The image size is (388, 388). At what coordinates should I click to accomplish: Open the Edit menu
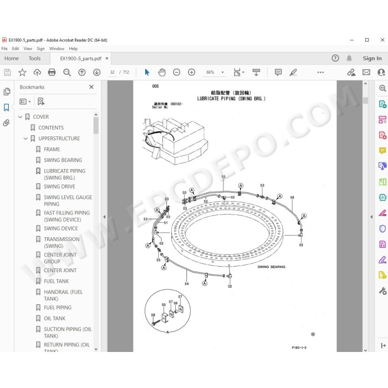(16, 49)
